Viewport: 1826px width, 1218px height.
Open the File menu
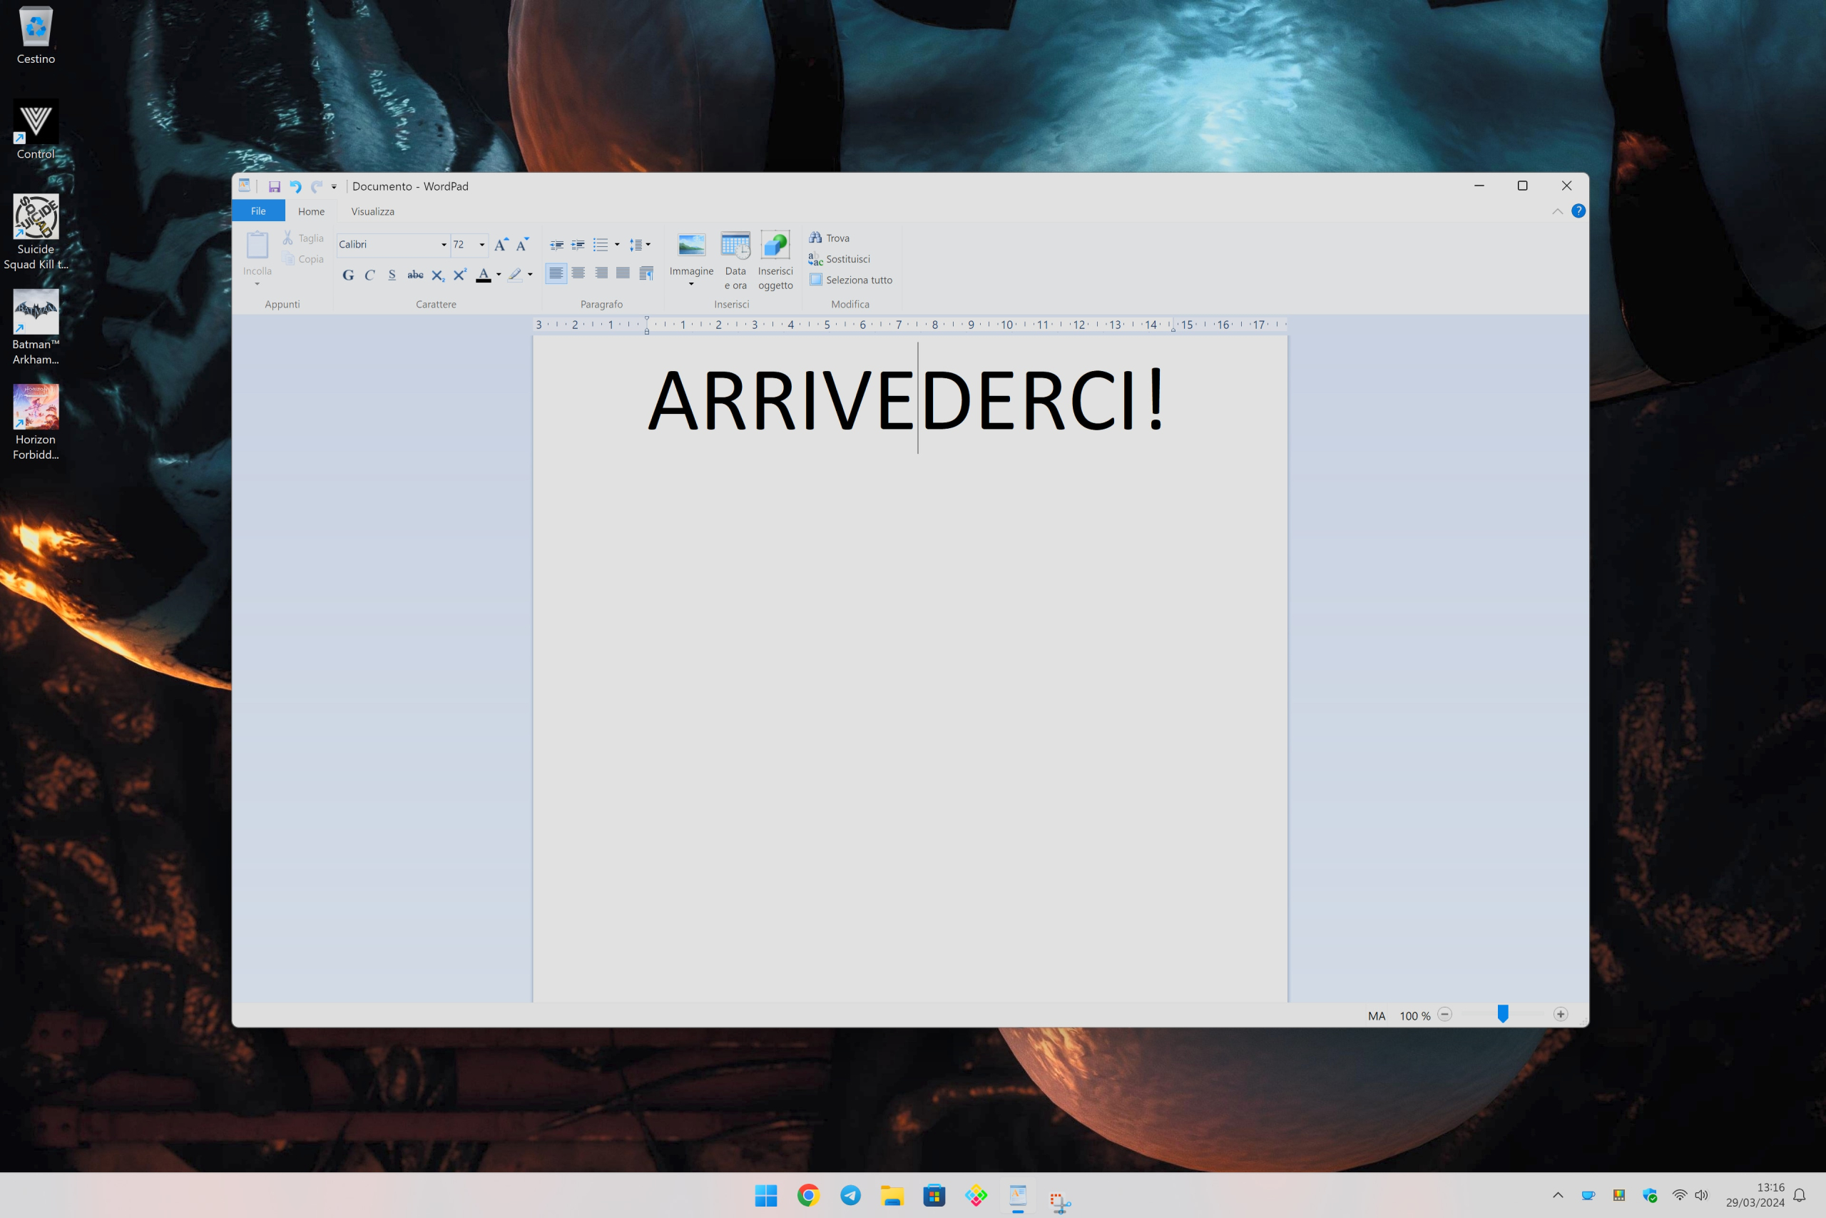click(257, 210)
